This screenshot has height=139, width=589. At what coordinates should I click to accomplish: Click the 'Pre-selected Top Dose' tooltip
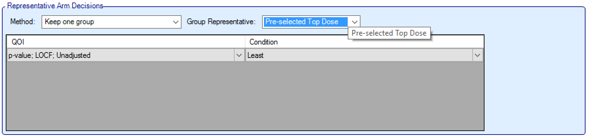click(x=389, y=33)
